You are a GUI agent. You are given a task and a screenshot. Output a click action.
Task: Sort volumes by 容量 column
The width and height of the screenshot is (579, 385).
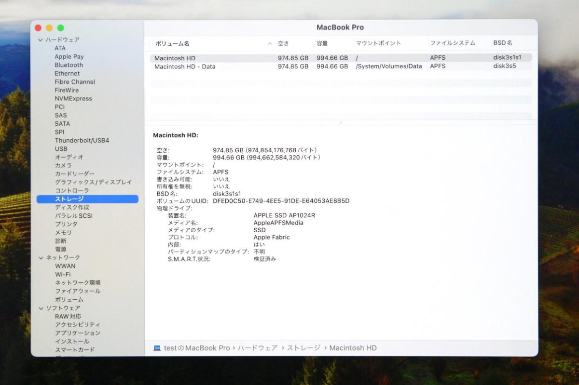click(x=322, y=43)
